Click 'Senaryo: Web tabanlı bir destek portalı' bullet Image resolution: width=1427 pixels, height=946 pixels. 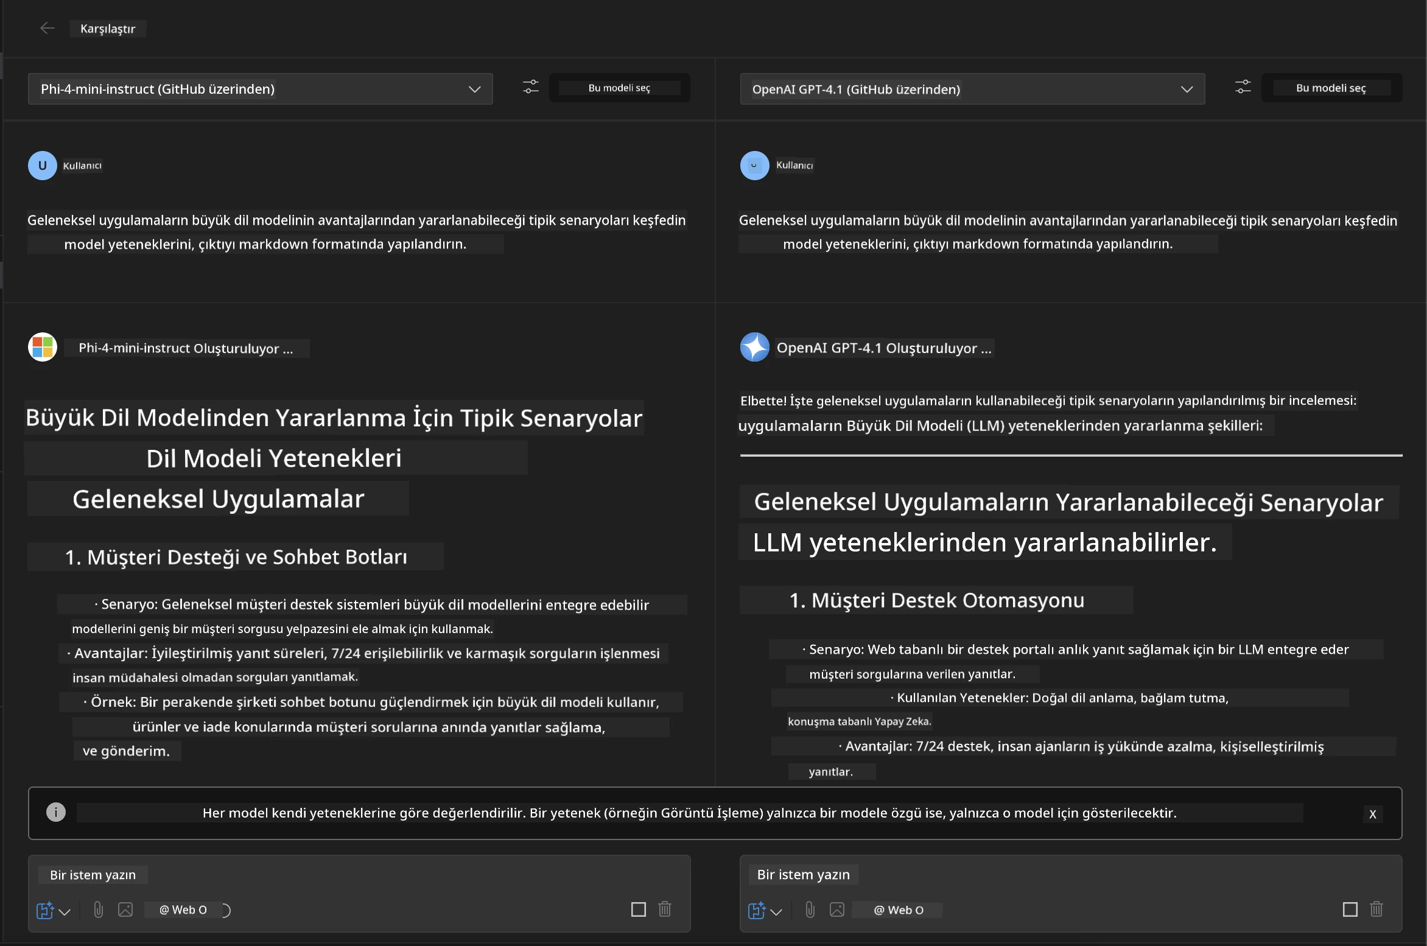tap(1076, 650)
